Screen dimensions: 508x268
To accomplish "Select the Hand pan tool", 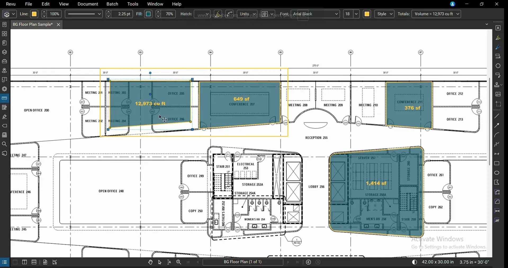I will coord(150,262).
